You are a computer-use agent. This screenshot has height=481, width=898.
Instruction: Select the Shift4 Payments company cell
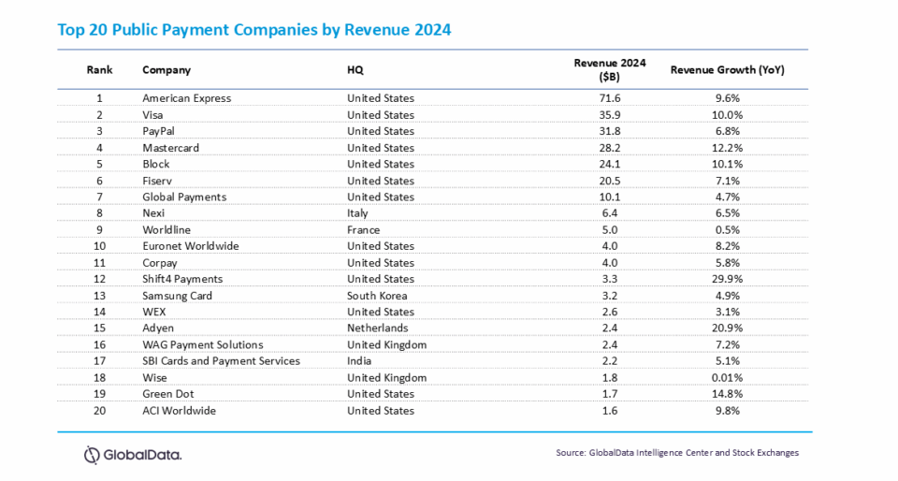(182, 279)
